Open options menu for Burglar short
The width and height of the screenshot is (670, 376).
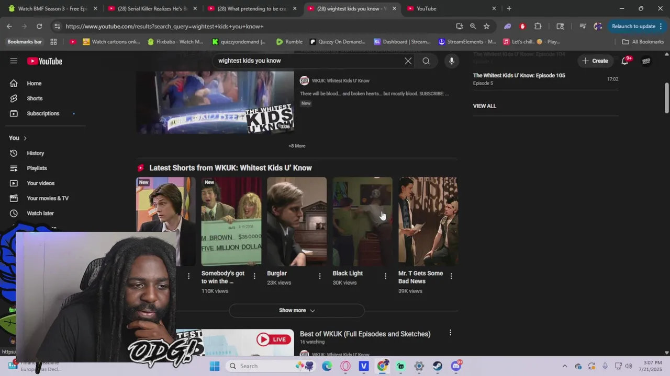click(x=320, y=276)
